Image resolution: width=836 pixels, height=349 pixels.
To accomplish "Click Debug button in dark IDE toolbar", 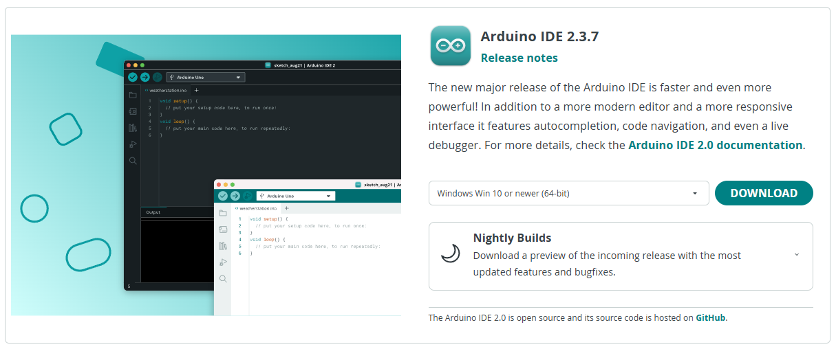I will tap(158, 78).
